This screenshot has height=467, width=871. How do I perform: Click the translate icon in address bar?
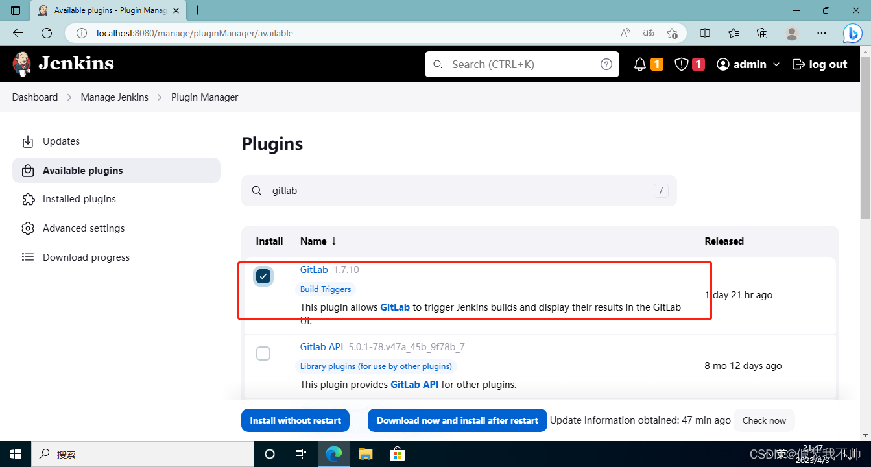tap(649, 33)
